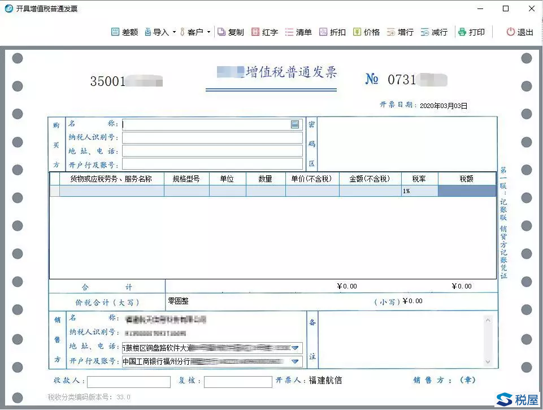Click remarks scrollbar down arrow

[488, 362]
